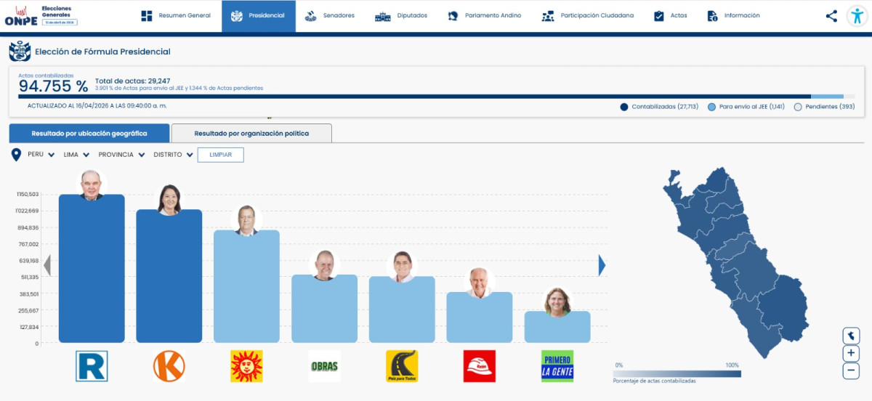Reset map with Peru outline button
Image resolution: width=872 pixels, height=401 pixels.
click(x=850, y=336)
